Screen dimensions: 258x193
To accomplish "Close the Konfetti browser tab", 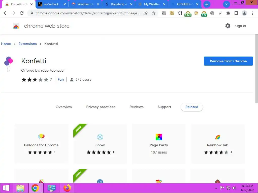I will pos(31,5).
